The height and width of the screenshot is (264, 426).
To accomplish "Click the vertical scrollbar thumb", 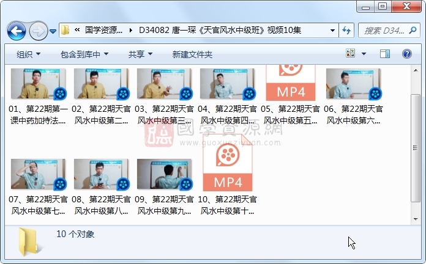I will pos(416,148).
